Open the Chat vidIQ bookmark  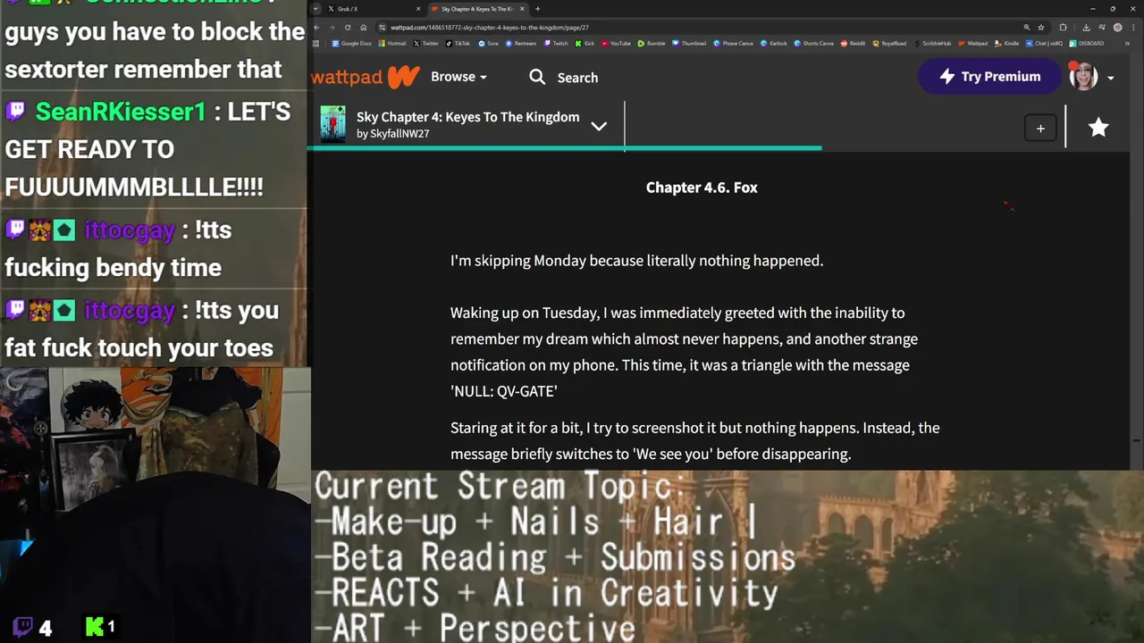[x=1044, y=44]
